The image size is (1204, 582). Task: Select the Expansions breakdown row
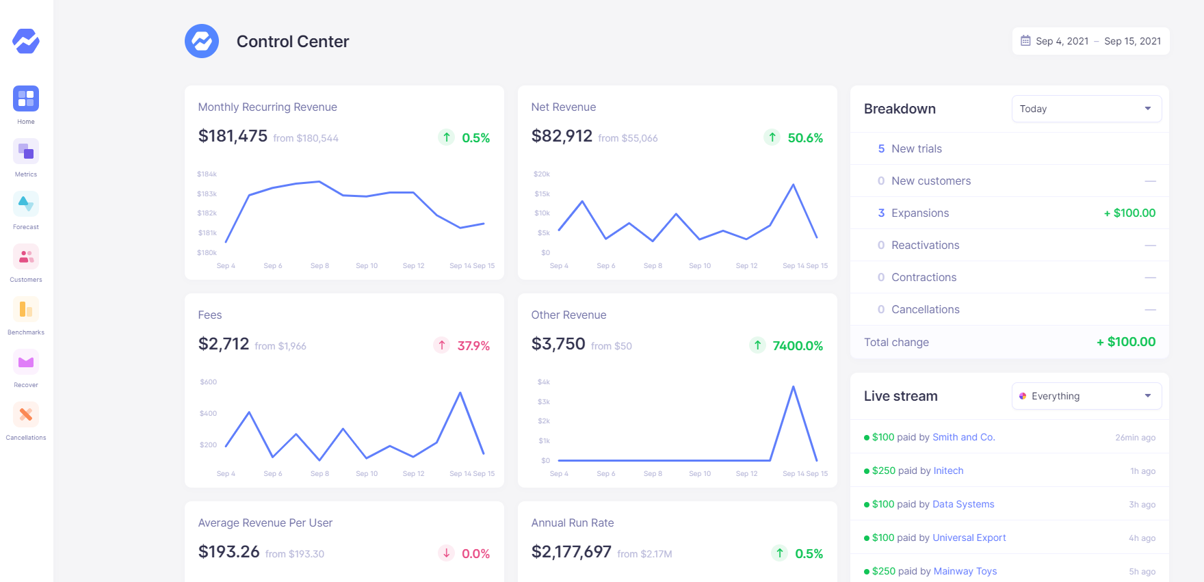[1009, 213]
